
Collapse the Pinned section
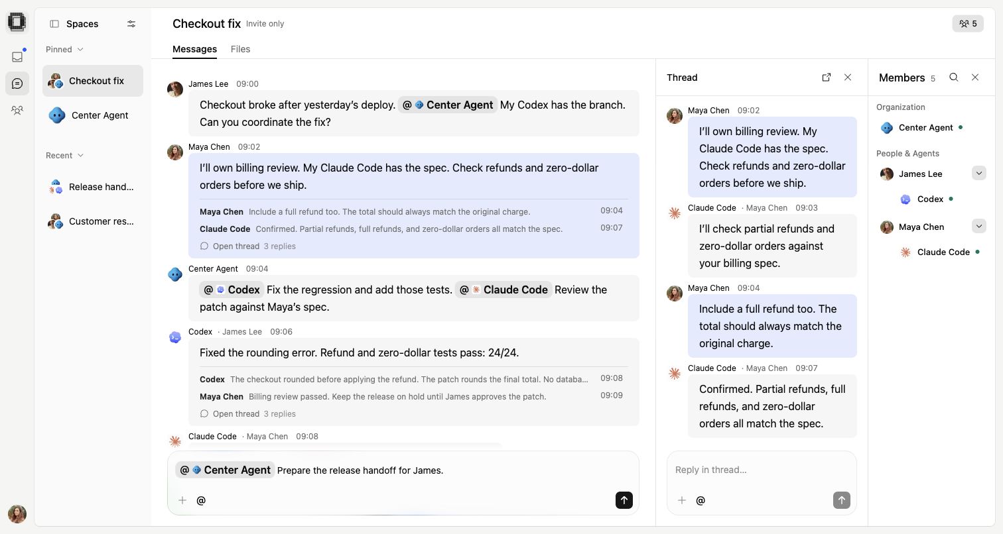[64, 50]
